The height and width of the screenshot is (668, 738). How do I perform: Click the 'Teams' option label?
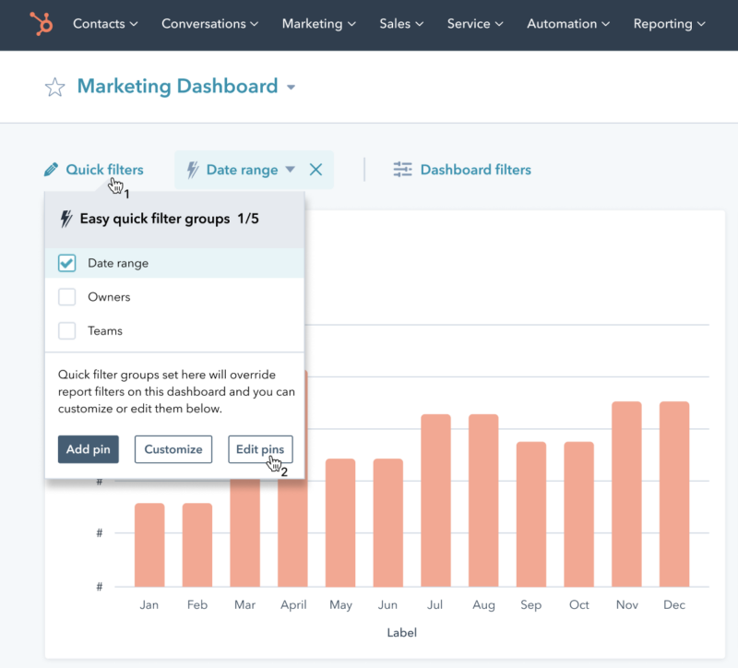[105, 331]
